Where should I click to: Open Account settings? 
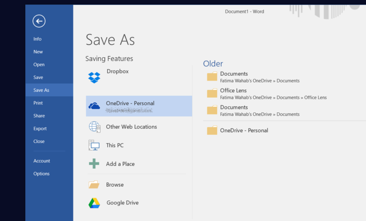click(x=41, y=161)
